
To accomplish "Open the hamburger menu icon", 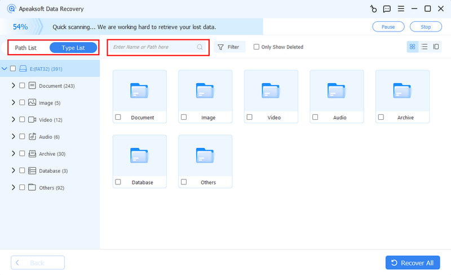I will pyautogui.click(x=401, y=8).
